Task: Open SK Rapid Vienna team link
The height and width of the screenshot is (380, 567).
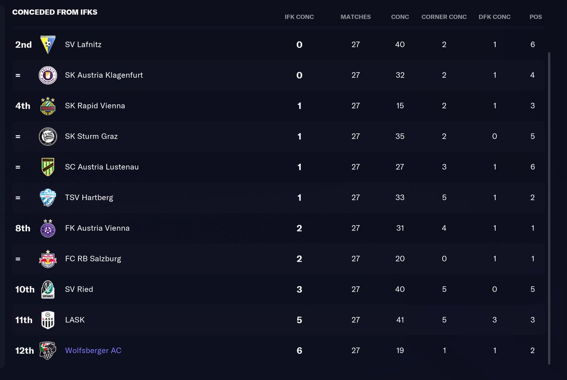Action: [x=95, y=106]
